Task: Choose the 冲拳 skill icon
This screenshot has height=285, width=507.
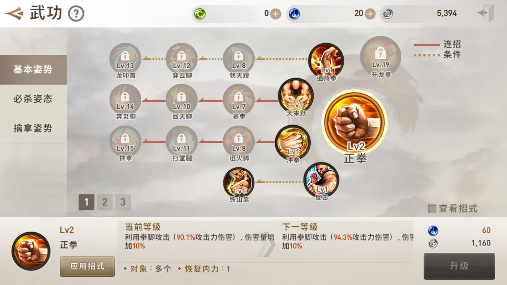Action: coord(293,143)
